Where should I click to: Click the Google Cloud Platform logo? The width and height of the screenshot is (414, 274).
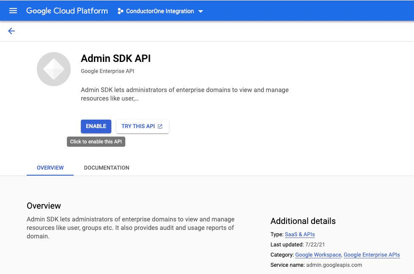point(67,11)
